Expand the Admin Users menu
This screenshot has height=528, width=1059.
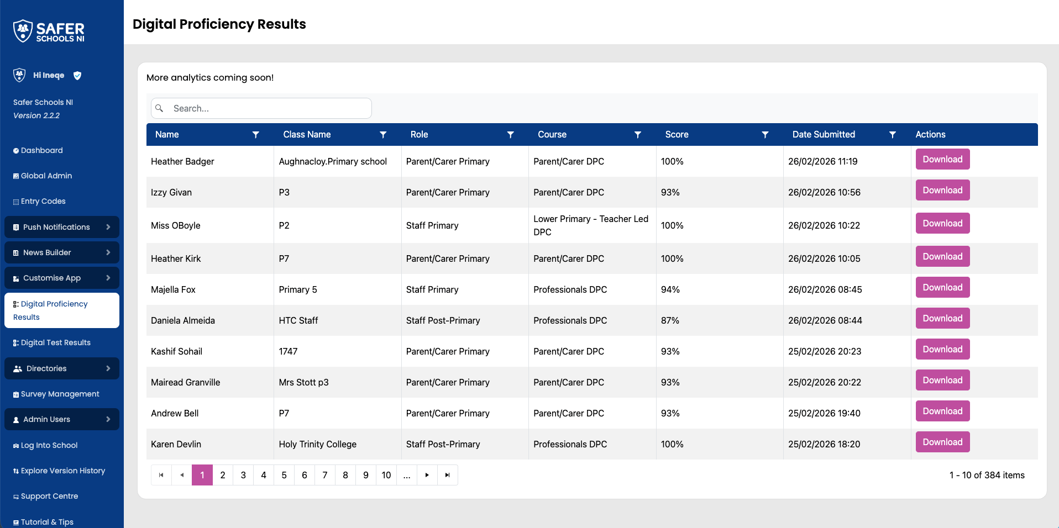point(62,419)
